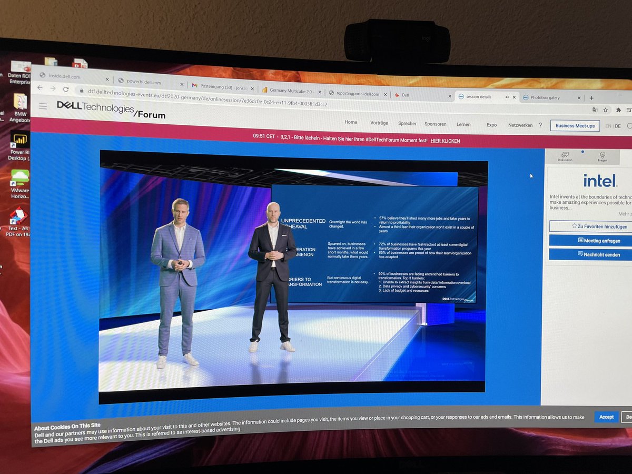Screen dimensions: 632x474
Task: Open the Vorträge menu item
Action: [379, 123]
